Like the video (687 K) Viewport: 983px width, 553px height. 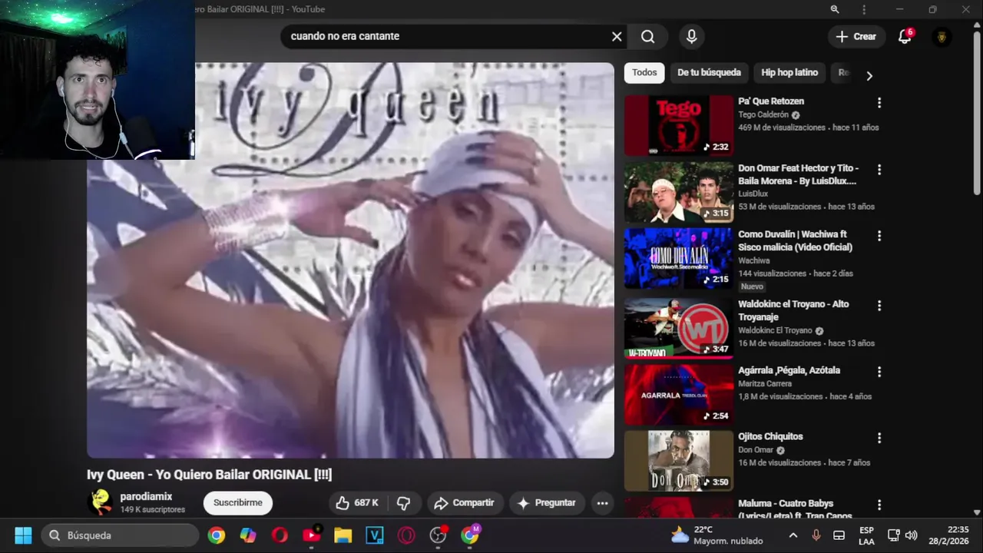point(358,503)
